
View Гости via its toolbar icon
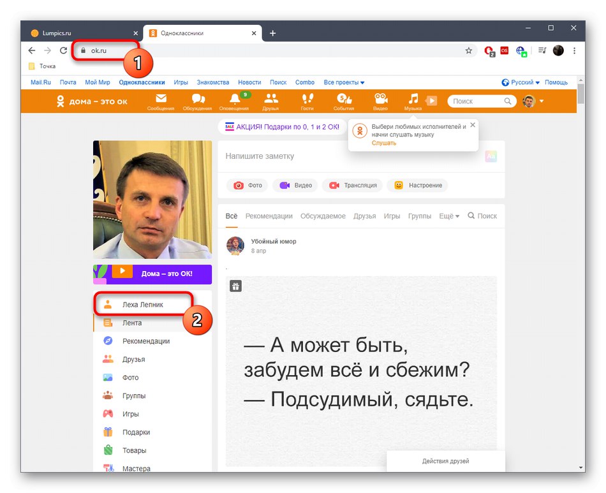(x=307, y=101)
